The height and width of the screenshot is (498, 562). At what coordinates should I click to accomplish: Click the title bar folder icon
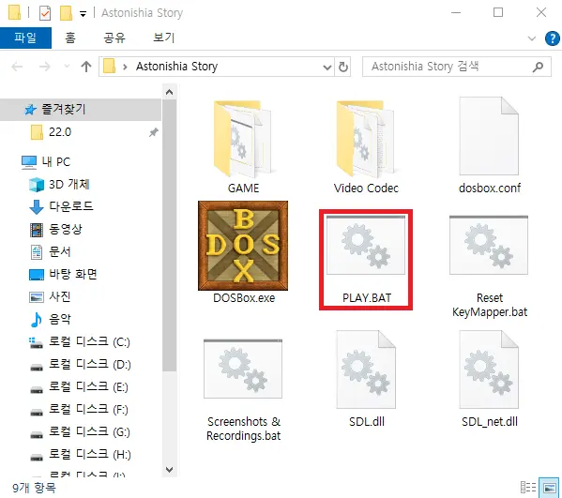(14, 12)
